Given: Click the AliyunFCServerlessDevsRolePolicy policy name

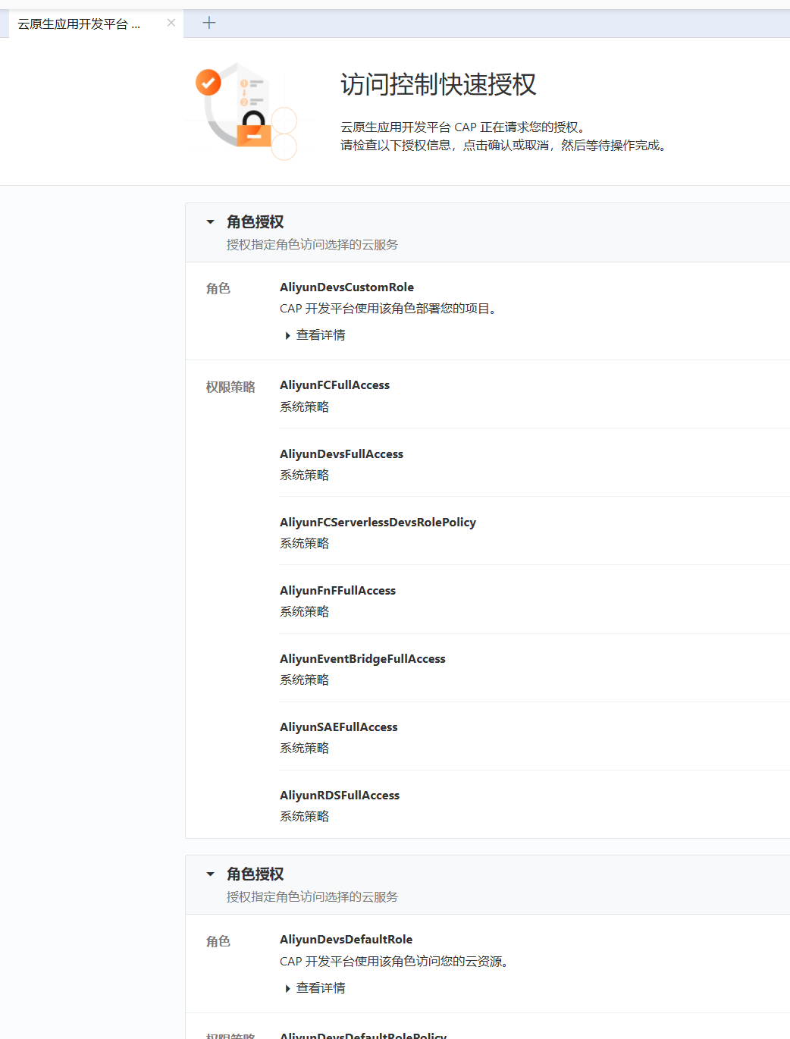Looking at the screenshot, I should 378,523.
